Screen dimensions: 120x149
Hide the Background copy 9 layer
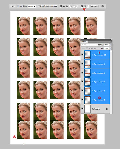[82, 64]
